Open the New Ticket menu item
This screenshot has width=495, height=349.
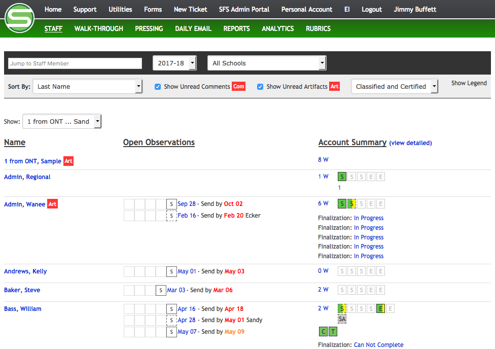coord(190,10)
